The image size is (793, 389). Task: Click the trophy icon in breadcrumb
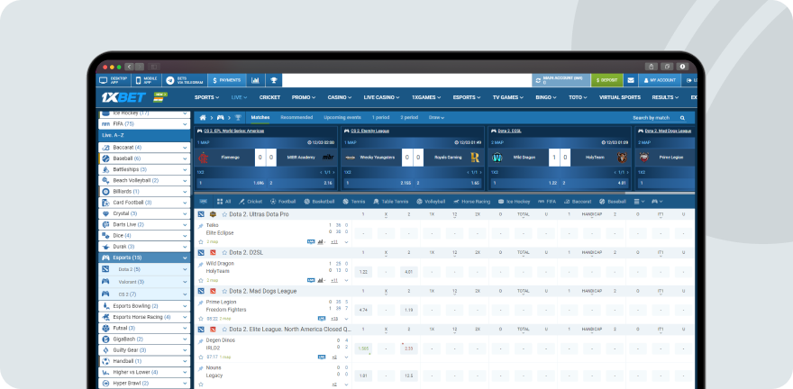[238, 118]
